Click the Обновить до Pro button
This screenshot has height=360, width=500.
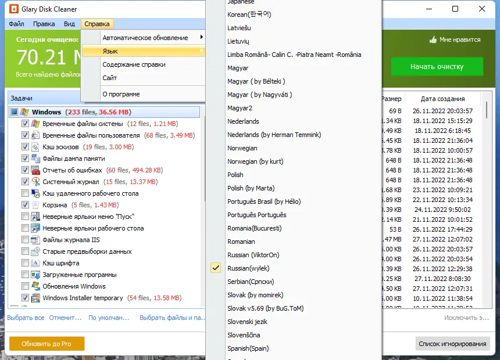tap(47, 344)
